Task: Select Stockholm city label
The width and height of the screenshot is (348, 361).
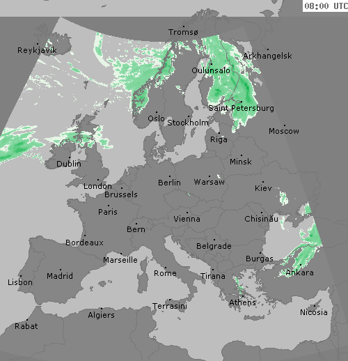Action: (188, 123)
